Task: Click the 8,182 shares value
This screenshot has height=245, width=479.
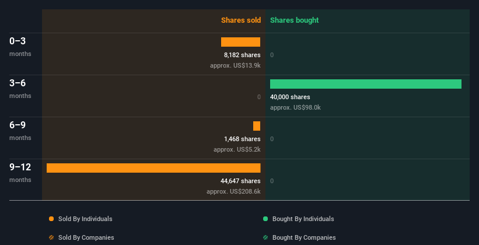Action: click(242, 55)
